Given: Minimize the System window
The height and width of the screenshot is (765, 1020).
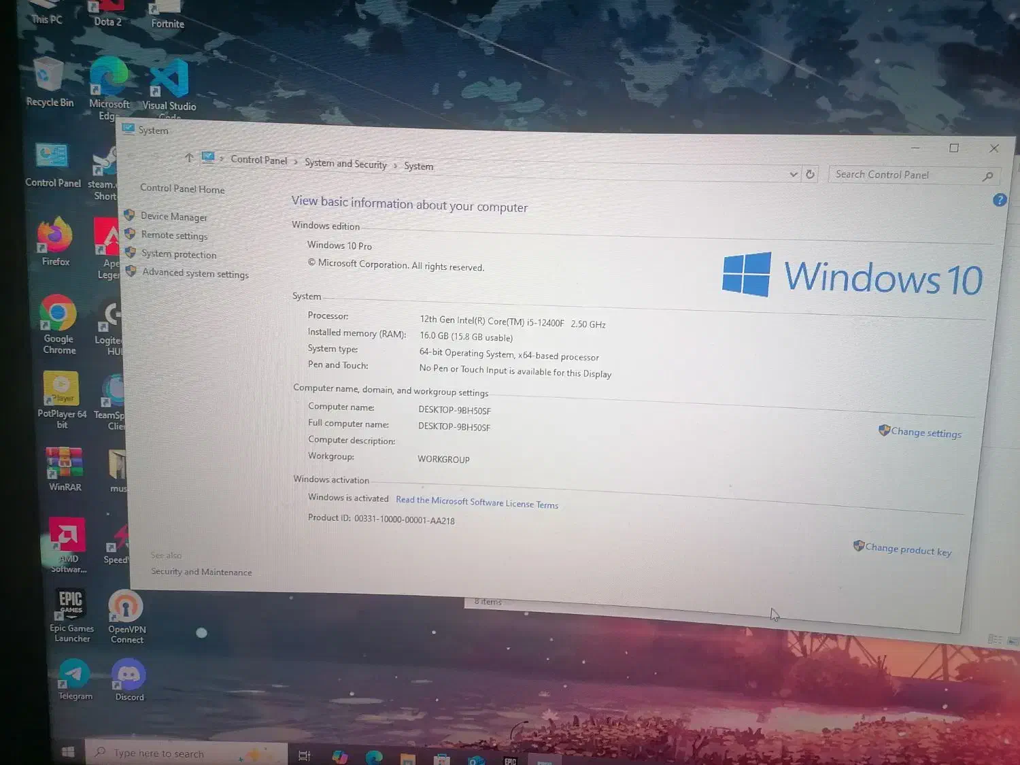Looking at the screenshot, I should (915, 148).
